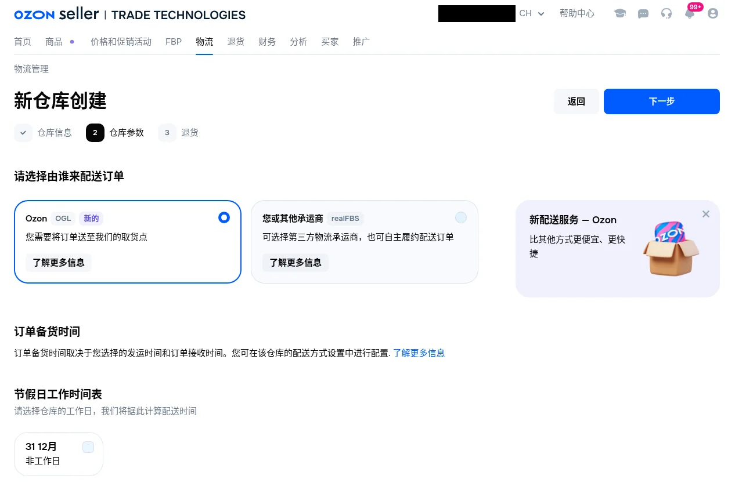Click the 新配送服务 — Ozon banner title
735x490 pixels.
pyautogui.click(x=573, y=220)
